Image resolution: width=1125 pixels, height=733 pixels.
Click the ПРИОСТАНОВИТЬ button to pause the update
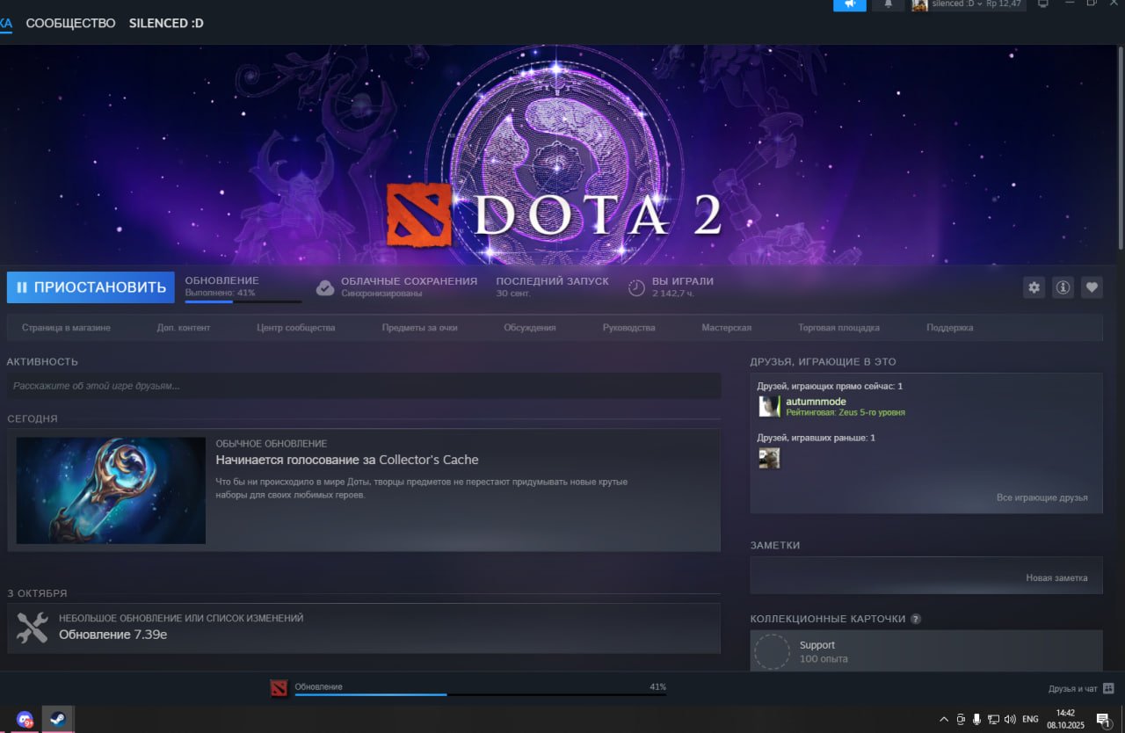(x=90, y=287)
